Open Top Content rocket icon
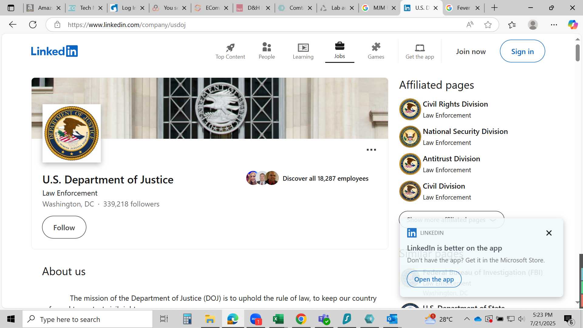Image resolution: width=583 pixels, height=328 pixels. click(x=230, y=47)
